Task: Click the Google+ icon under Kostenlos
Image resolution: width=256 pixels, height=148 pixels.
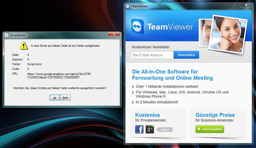Action: click(150, 129)
